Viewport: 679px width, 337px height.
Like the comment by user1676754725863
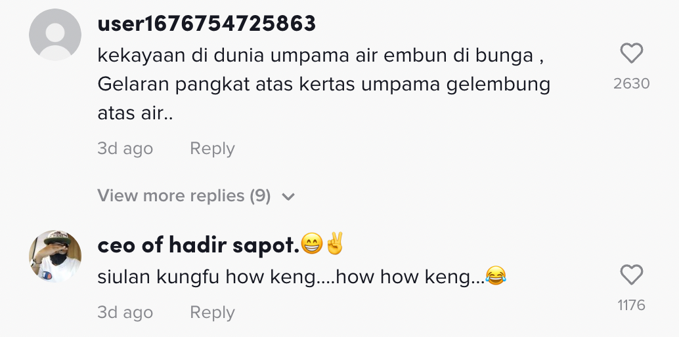pos(631,53)
